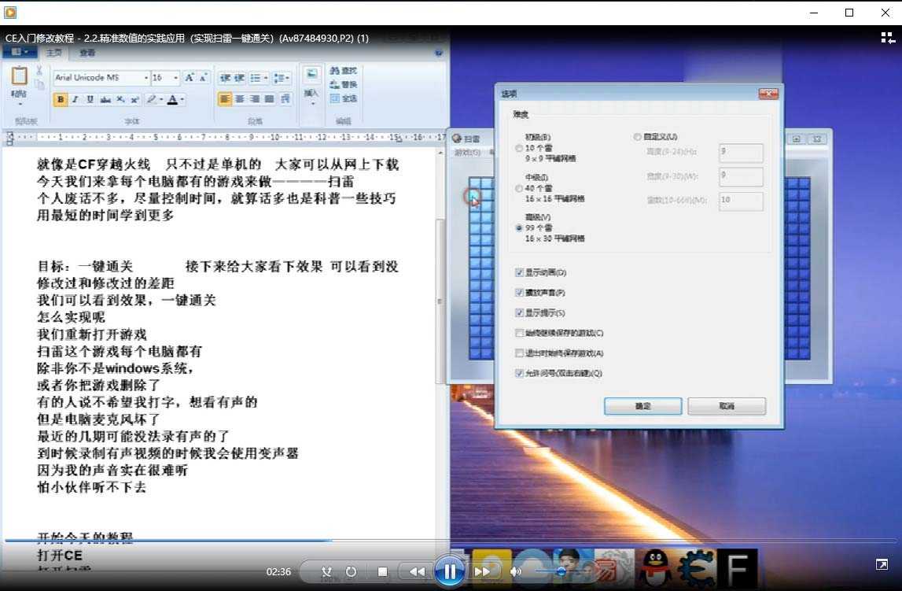Center align text in WordPad

pos(240,99)
